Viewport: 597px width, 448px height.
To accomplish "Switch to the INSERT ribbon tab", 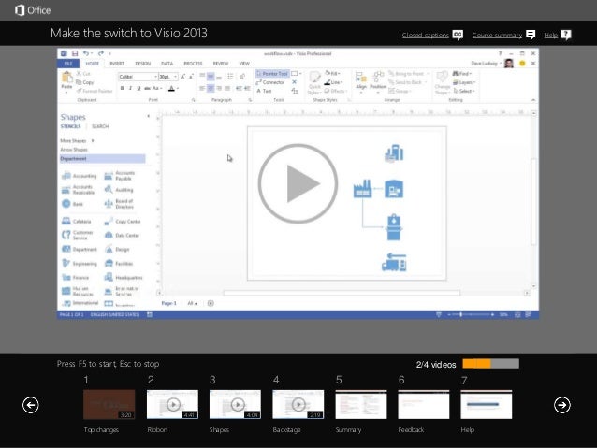I will (117, 64).
